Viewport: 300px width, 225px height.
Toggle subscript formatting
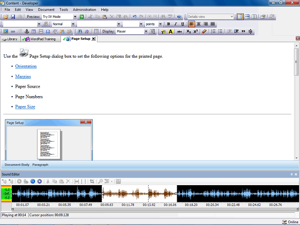[188, 31]
